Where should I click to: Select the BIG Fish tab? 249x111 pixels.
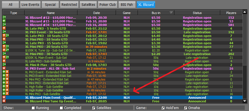(127, 4)
